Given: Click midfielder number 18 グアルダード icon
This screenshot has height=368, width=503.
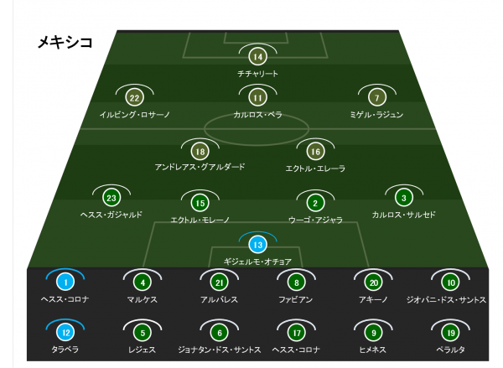Looking at the screenshot, I should click(x=200, y=152).
